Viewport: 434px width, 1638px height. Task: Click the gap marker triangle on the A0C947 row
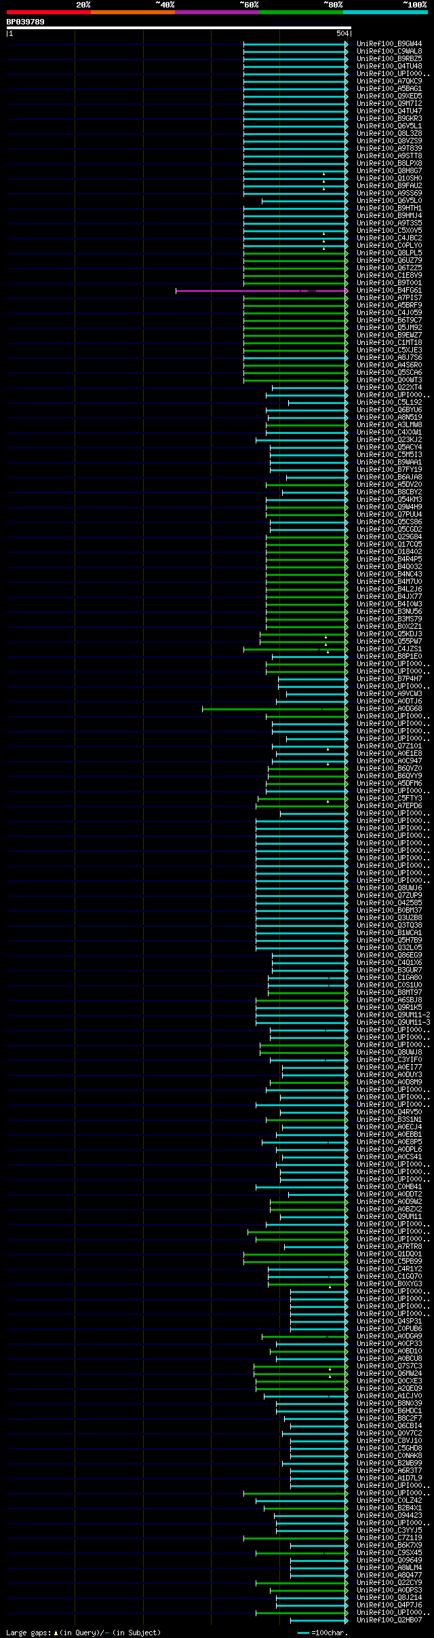[328, 764]
